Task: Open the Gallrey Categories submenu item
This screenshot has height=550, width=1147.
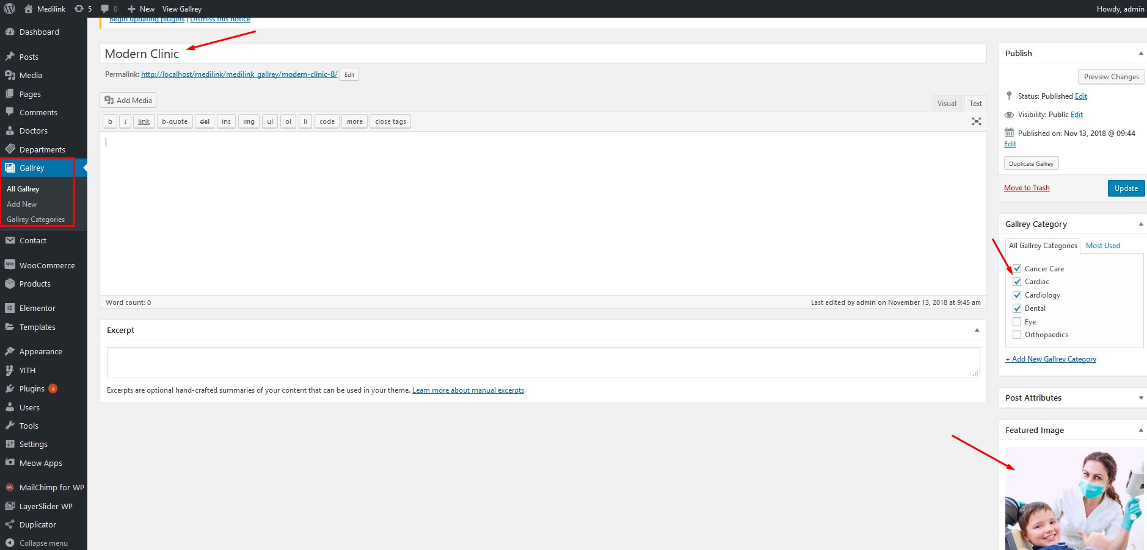Action: point(35,220)
